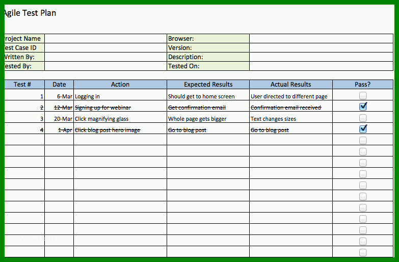This screenshot has width=399, height=262.
Task: Check the Pass box for test 3
Action: coord(363,118)
